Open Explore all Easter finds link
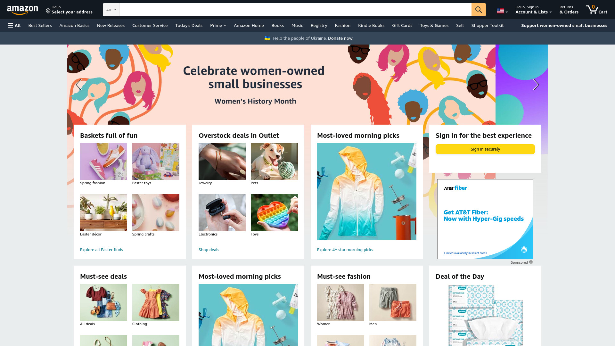The width and height of the screenshot is (615, 346). click(102, 250)
